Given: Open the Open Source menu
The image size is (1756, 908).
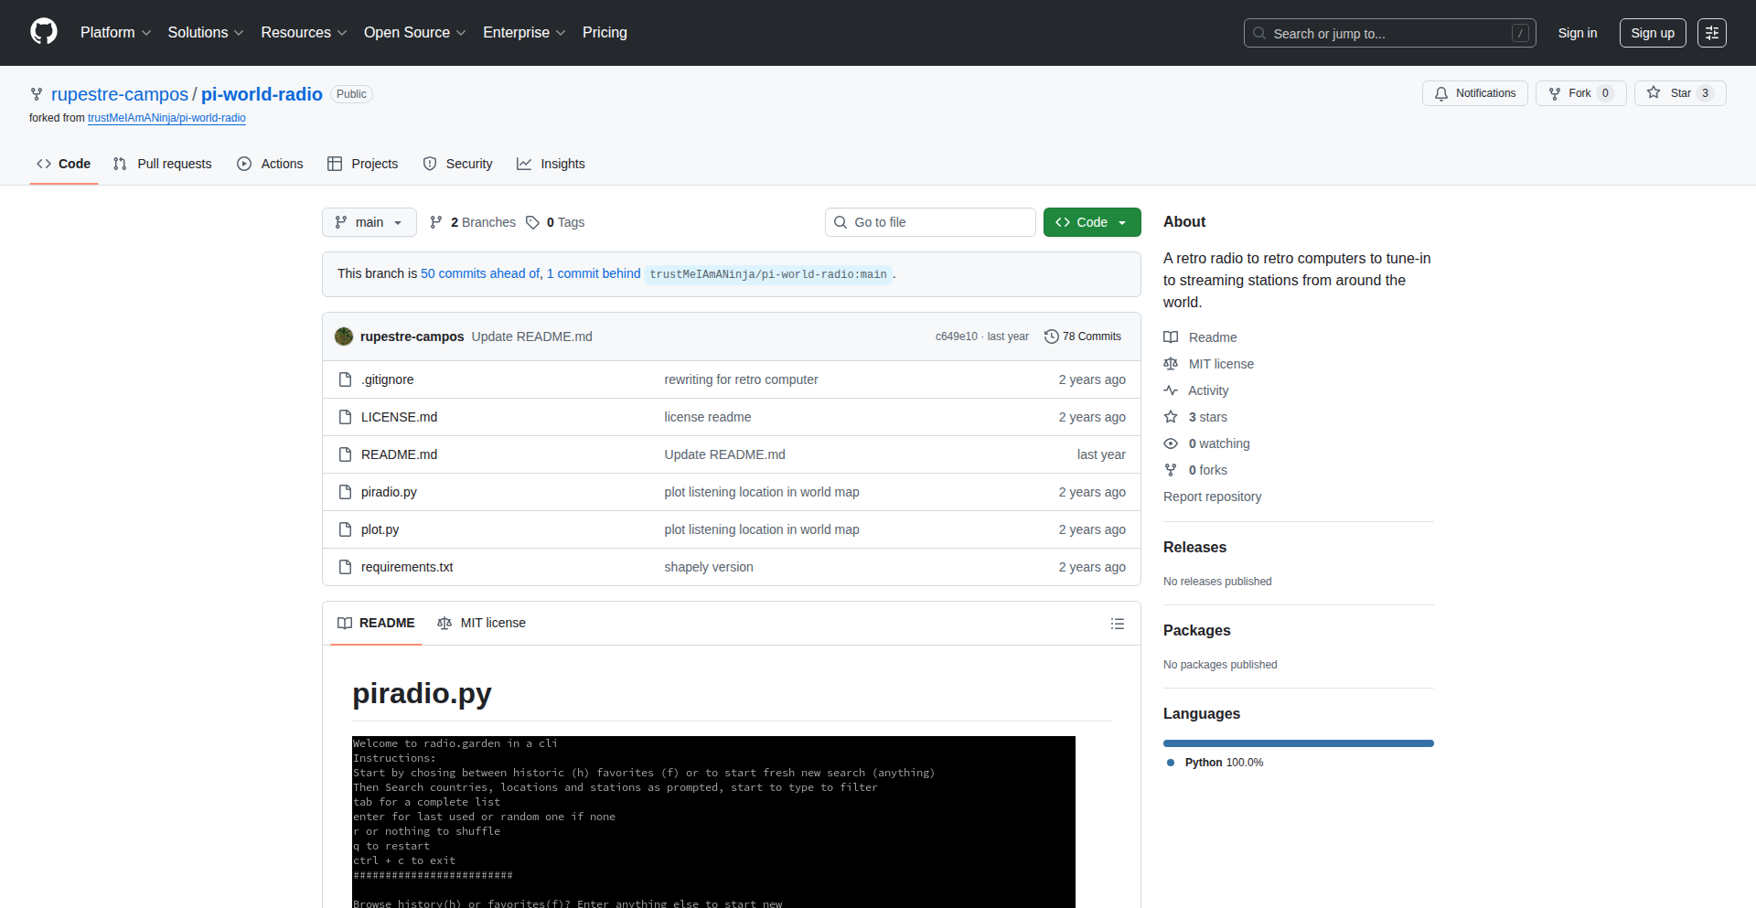Looking at the screenshot, I should (x=414, y=33).
